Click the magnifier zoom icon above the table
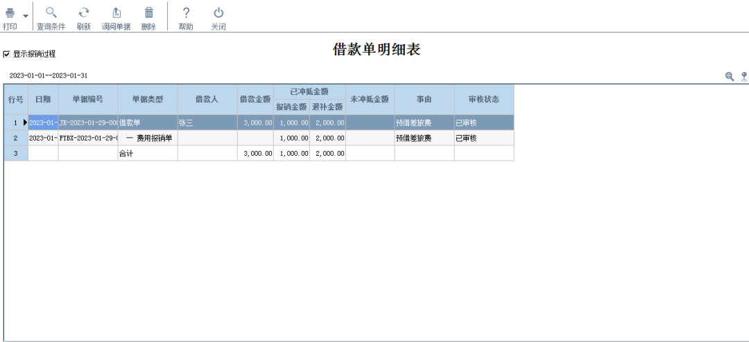Screen dimensions: 749x342 (730, 76)
